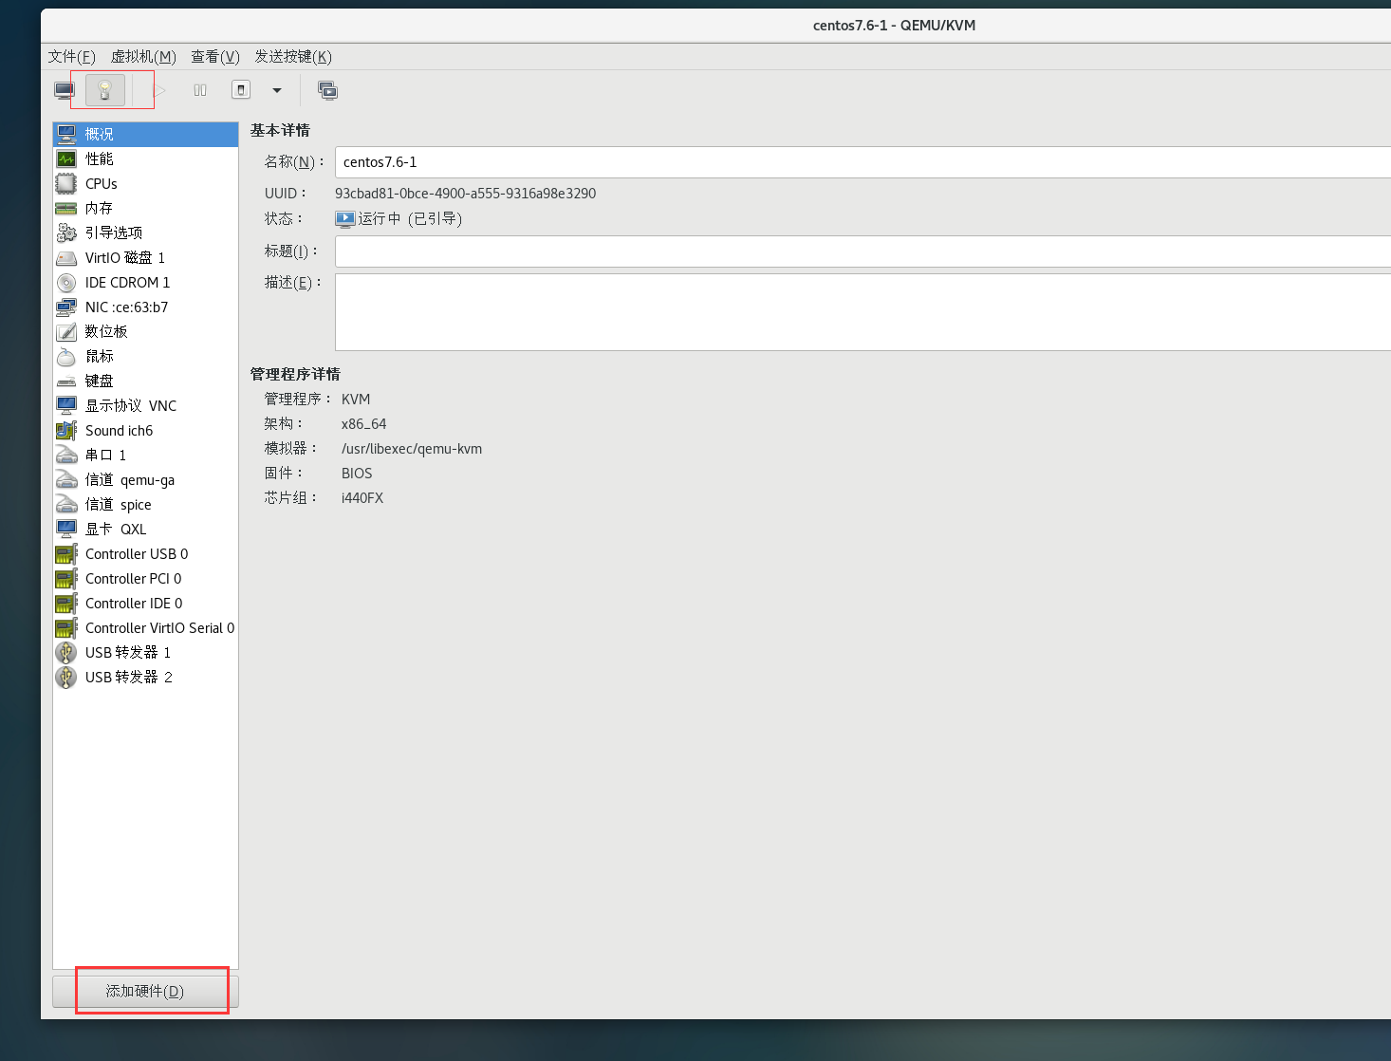Select the Sound ich6 icon

click(x=66, y=431)
